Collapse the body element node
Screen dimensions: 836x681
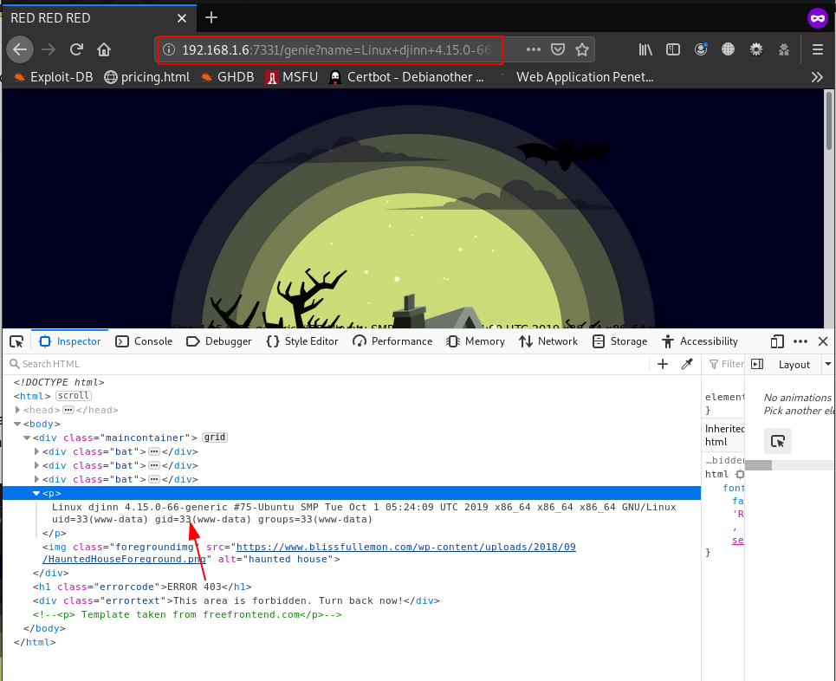tap(17, 424)
